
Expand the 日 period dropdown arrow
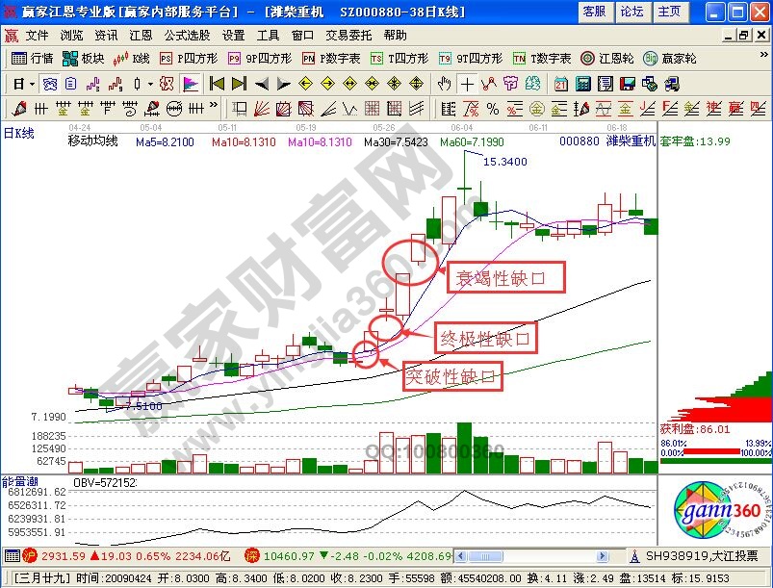point(32,83)
